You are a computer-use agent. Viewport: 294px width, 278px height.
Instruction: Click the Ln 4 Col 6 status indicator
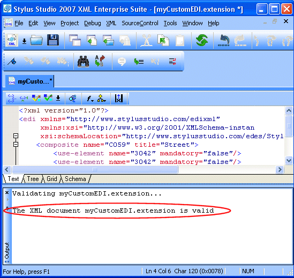(159, 271)
